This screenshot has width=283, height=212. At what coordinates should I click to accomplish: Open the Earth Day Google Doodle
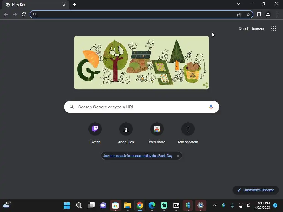pyautogui.click(x=141, y=63)
